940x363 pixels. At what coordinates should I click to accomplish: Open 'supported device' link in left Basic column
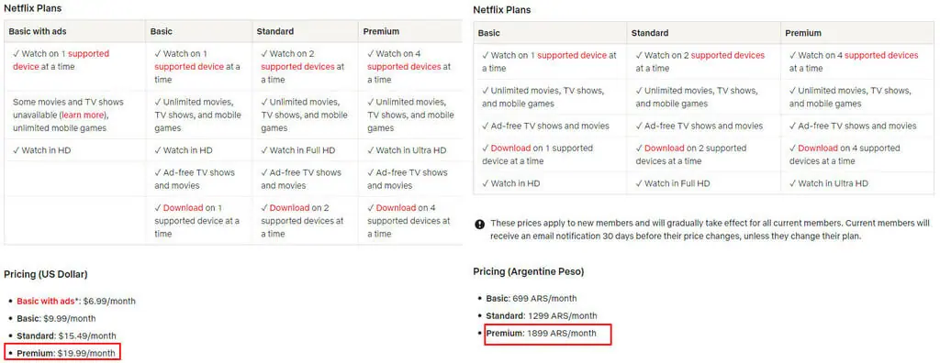[x=189, y=67]
